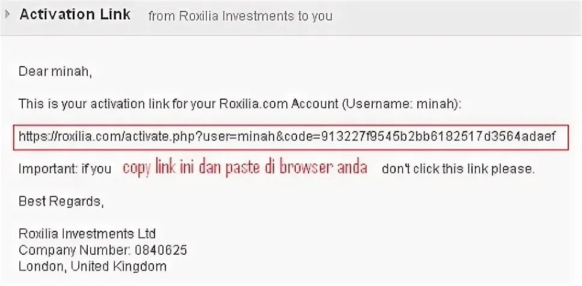Click the 'don't click this link please' text
Image resolution: width=582 pixels, height=286 pixels.
pos(458,169)
